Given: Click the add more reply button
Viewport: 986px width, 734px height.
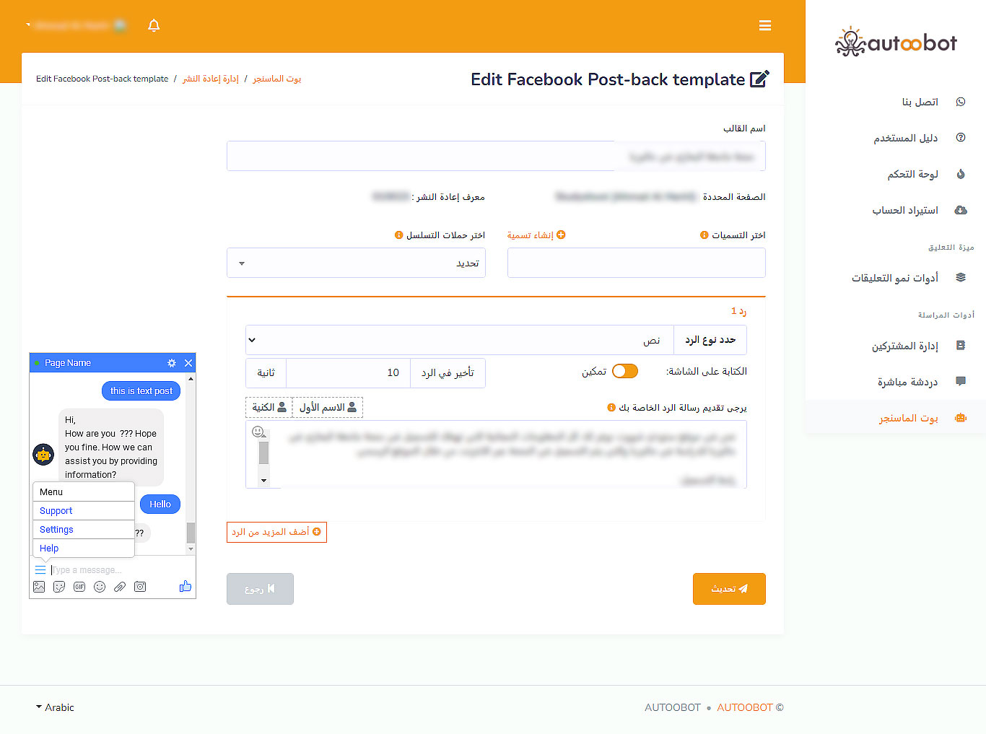Looking at the screenshot, I should 276,532.
